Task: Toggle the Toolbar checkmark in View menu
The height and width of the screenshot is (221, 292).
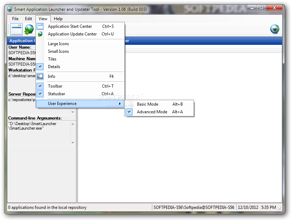Action: (40, 86)
